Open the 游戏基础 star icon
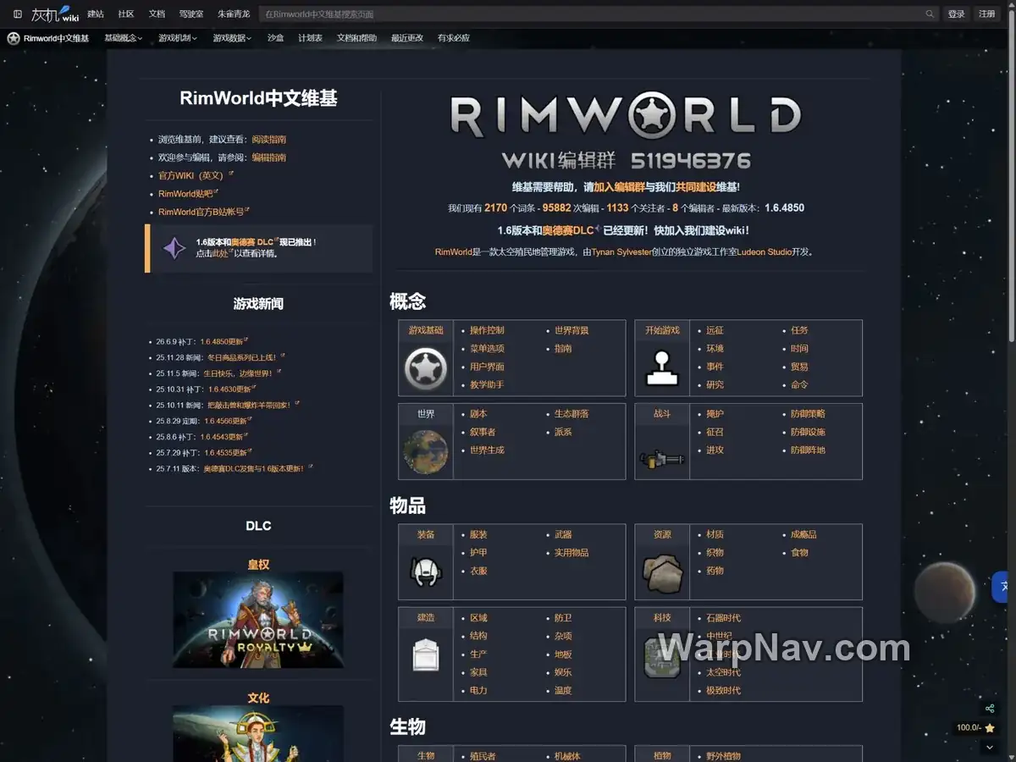Viewport: 1016px width, 762px height. tap(426, 367)
